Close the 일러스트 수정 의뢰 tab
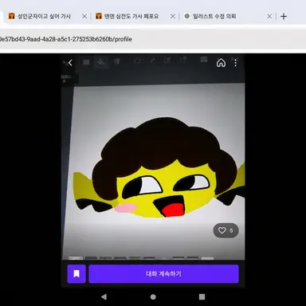 [269, 17]
